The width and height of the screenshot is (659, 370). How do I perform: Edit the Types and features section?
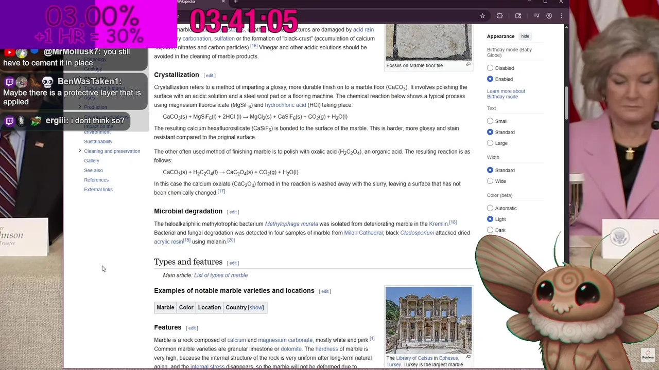pos(233,263)
